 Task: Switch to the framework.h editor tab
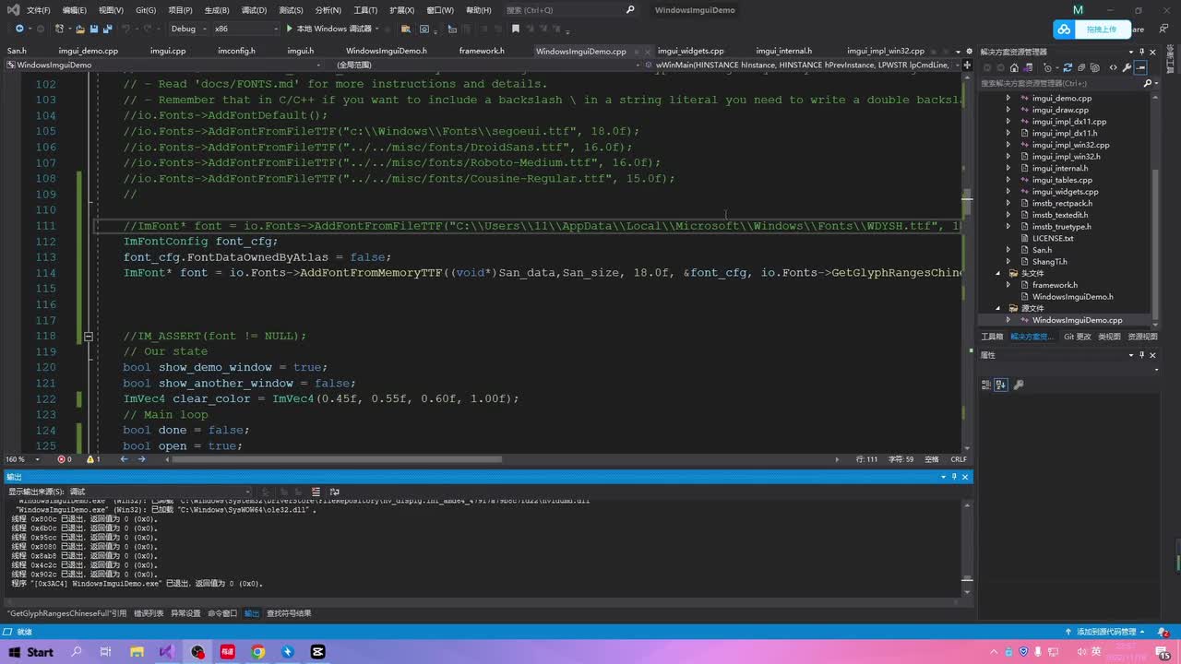pos(482,51)
